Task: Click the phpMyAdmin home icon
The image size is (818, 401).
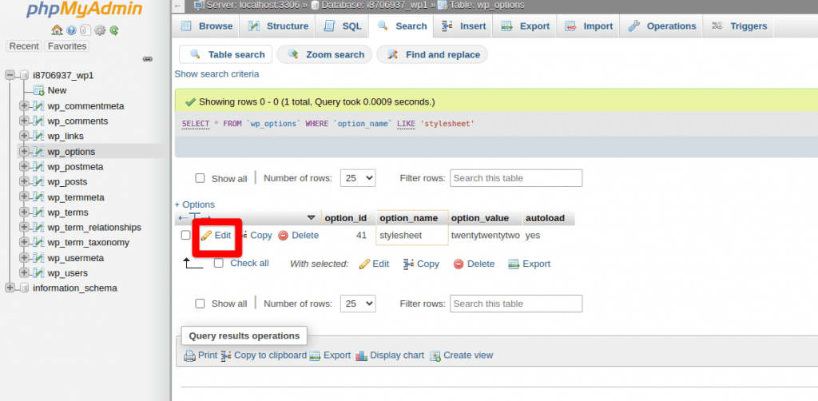Action: pos(57,30)
